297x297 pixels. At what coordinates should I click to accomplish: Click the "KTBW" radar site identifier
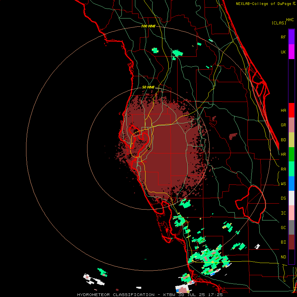pyautogui.click(x=169, y=295)
